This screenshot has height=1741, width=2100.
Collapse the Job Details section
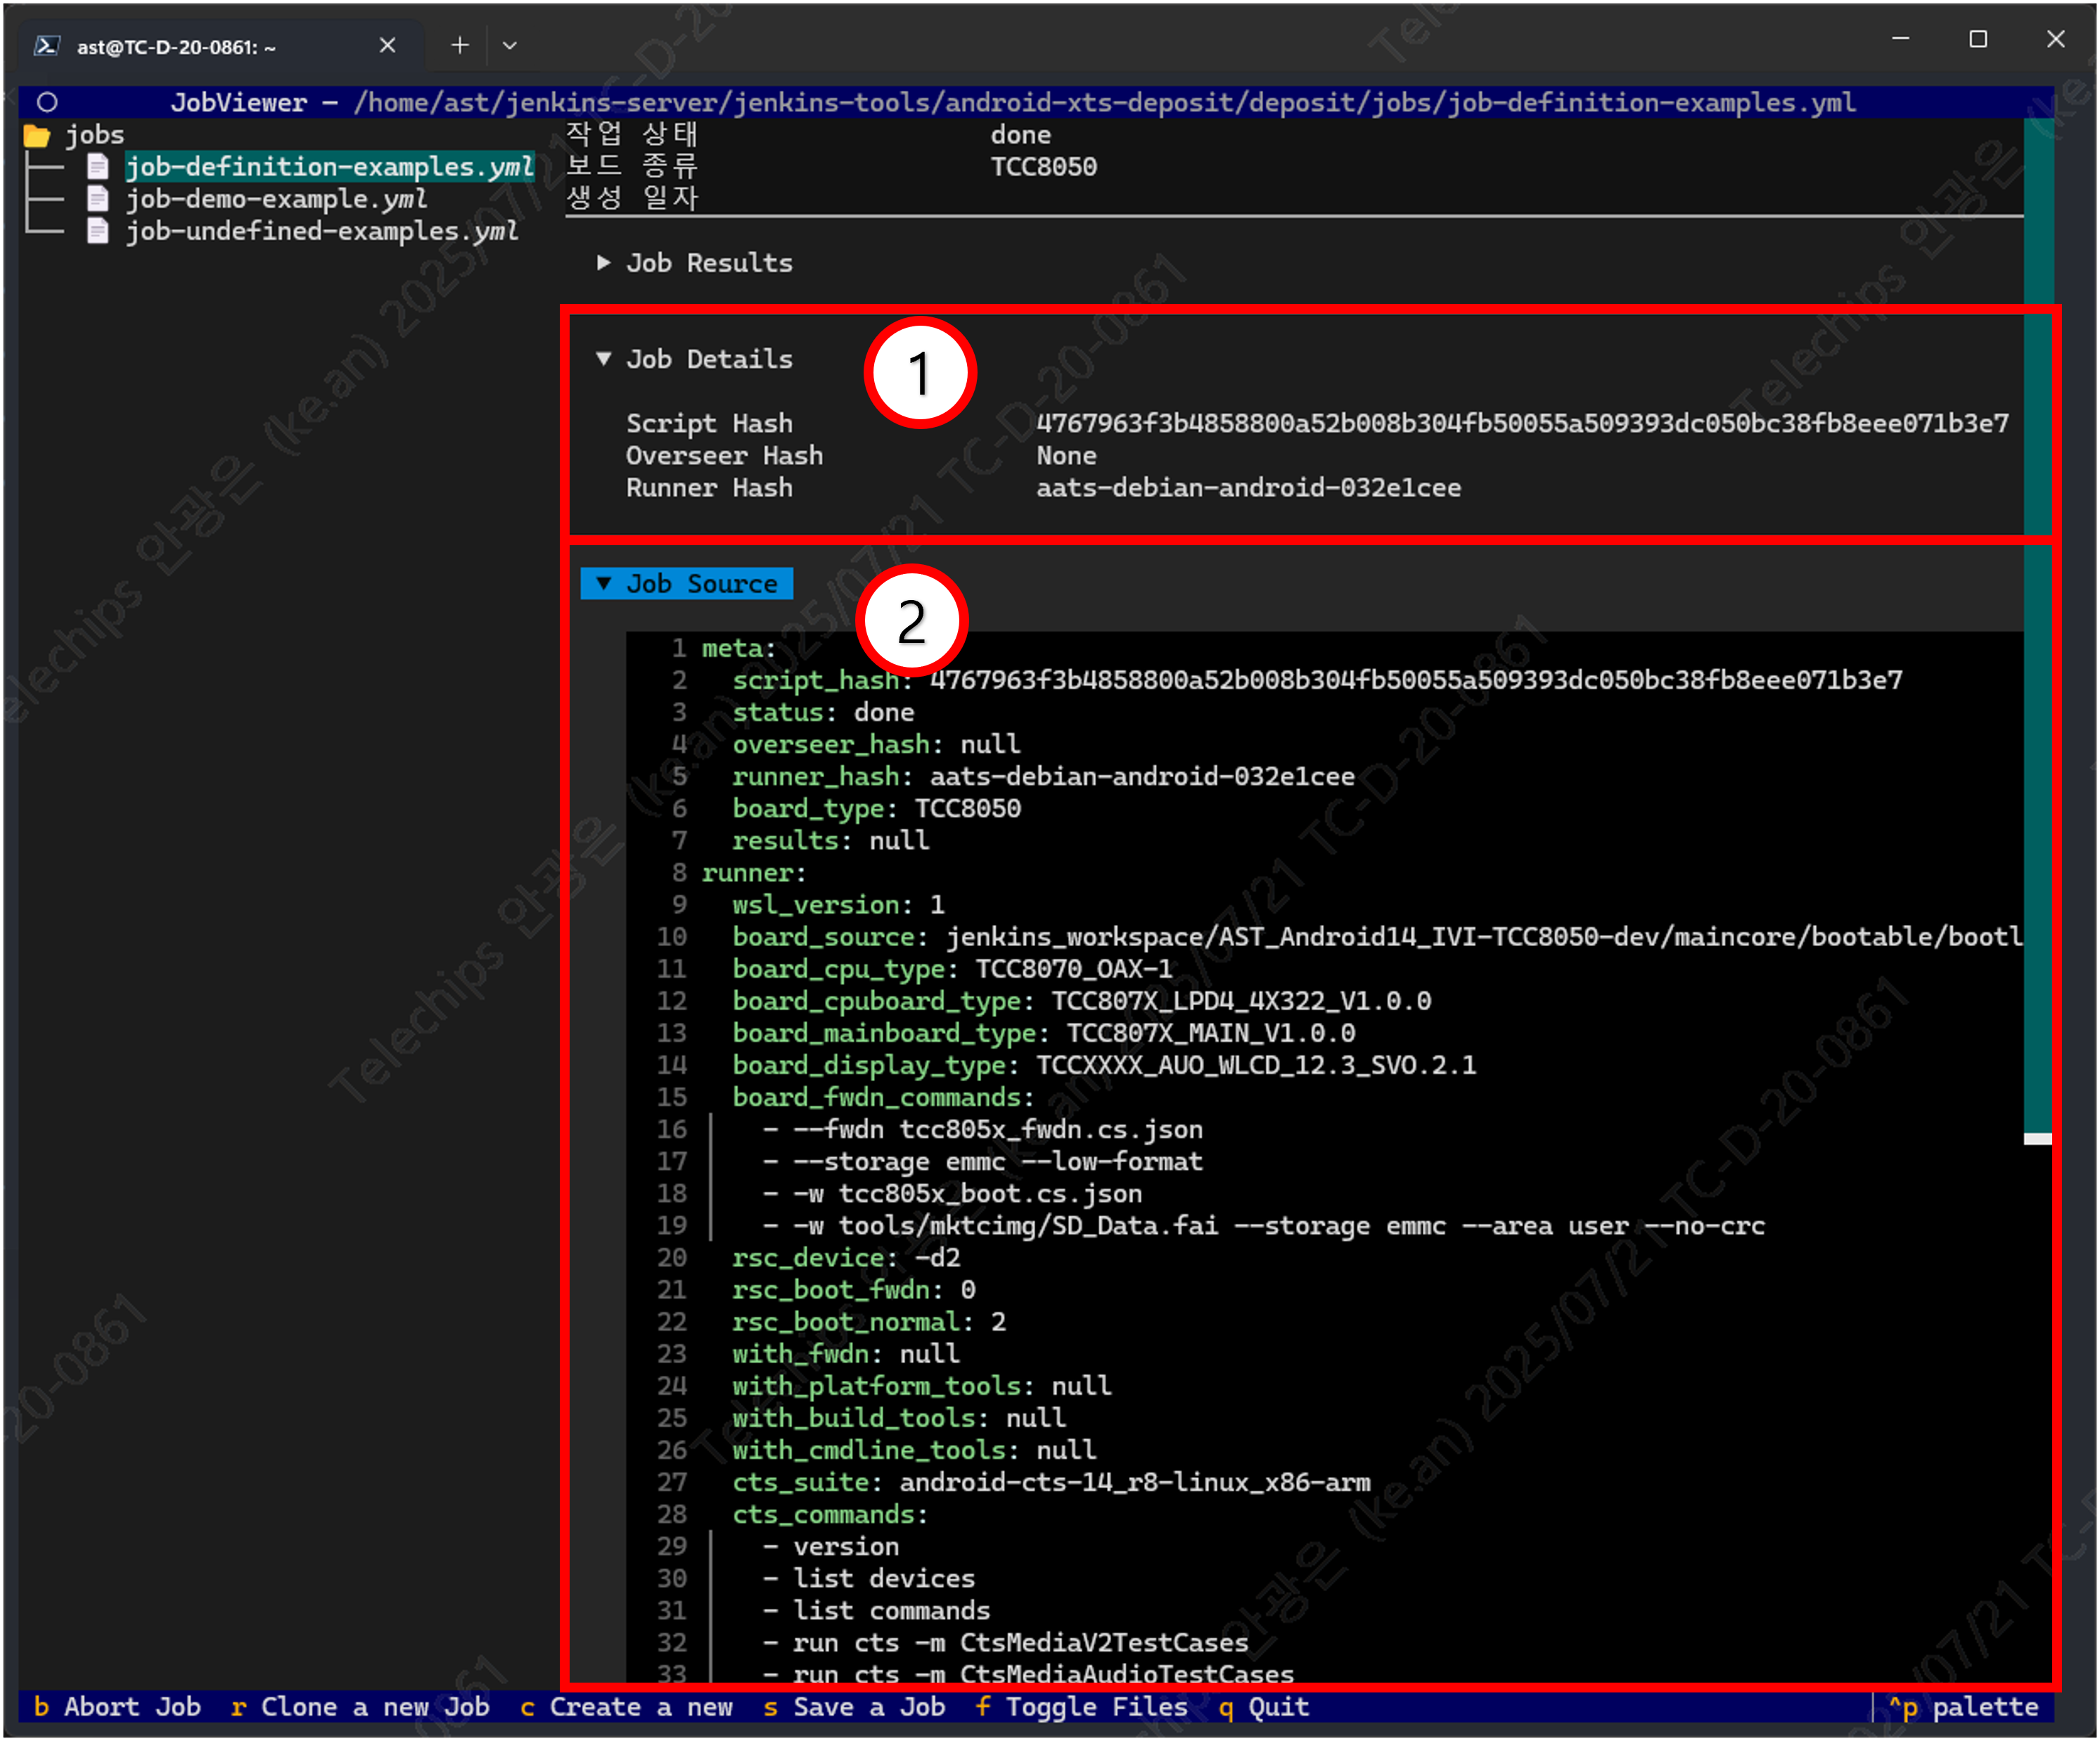696,359
